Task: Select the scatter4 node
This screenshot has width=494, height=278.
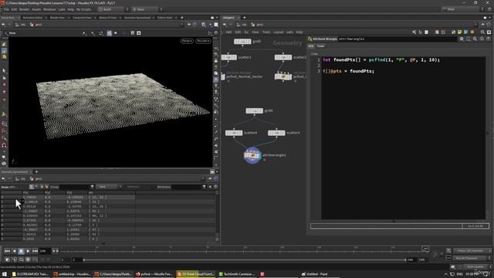Action: [234, 133]
